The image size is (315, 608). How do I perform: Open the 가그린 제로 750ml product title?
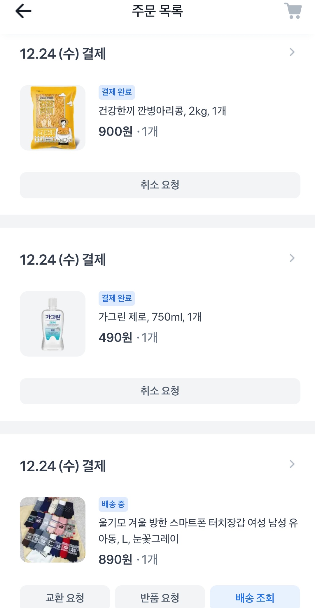point(150,317)
